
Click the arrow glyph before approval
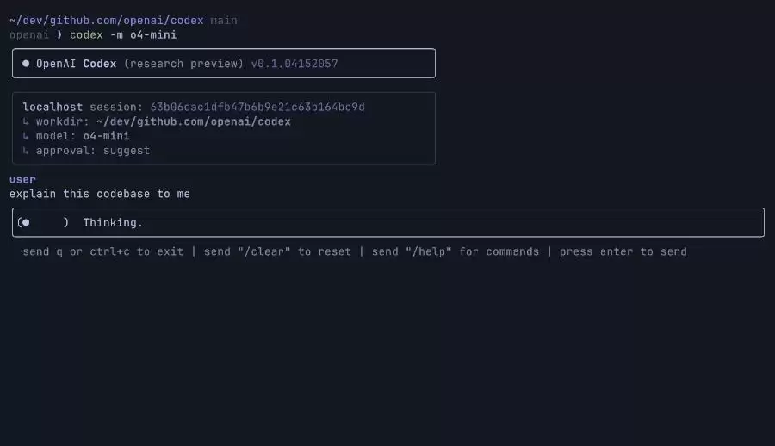(26, 151)
